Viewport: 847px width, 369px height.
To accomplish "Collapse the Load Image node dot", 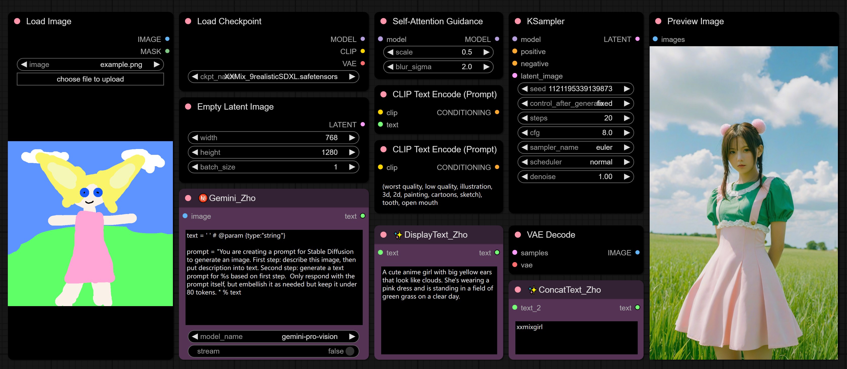I will 17,21.
